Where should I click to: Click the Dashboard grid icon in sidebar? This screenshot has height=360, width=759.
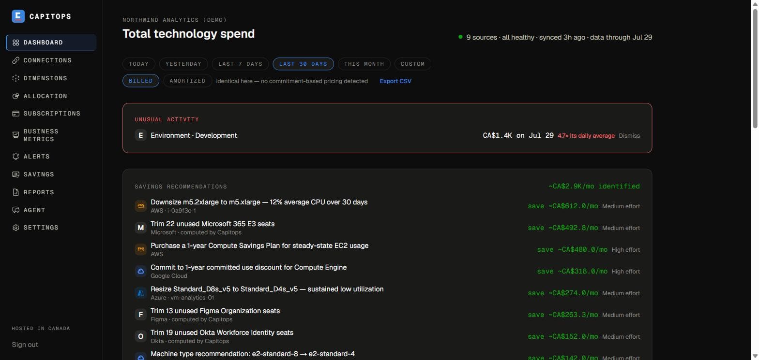(x=15, y=43)
